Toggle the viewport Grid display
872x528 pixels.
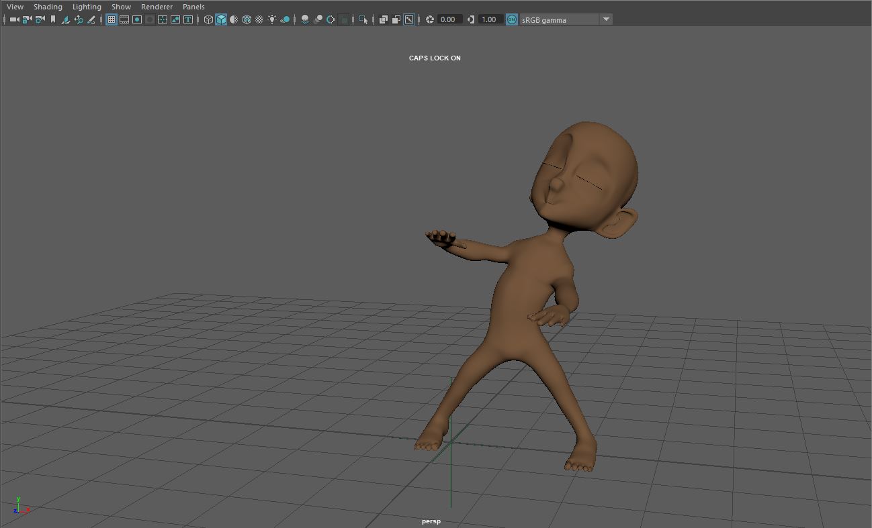(112, 19)
